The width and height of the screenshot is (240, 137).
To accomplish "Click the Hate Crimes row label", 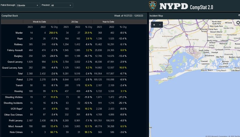I will pyautogui.click(x=16, y=132).
